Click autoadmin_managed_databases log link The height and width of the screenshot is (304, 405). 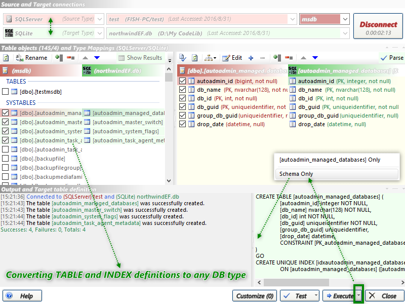click(95, 204)
